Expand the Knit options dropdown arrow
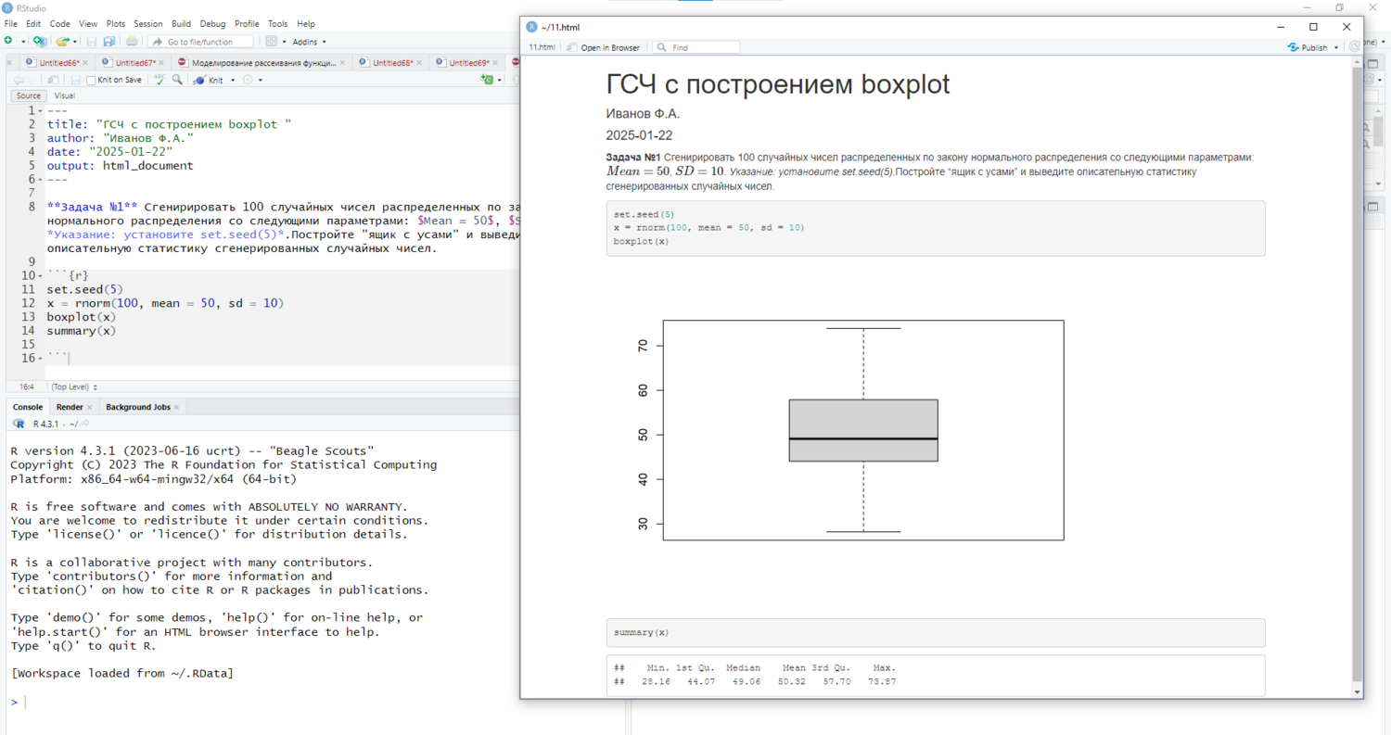The height and width of the screenshot is (735, 1391). pos(233,81)
